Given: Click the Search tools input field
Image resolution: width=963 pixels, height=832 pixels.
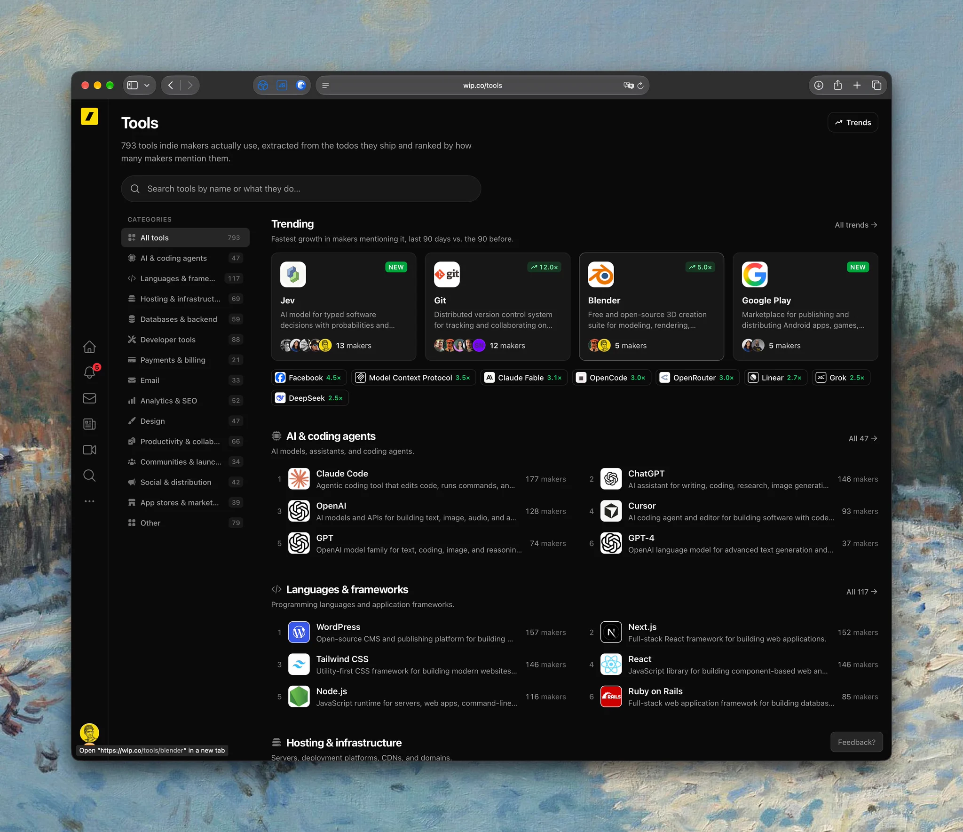Looking at the screenshot, I should tap(301, 189).
